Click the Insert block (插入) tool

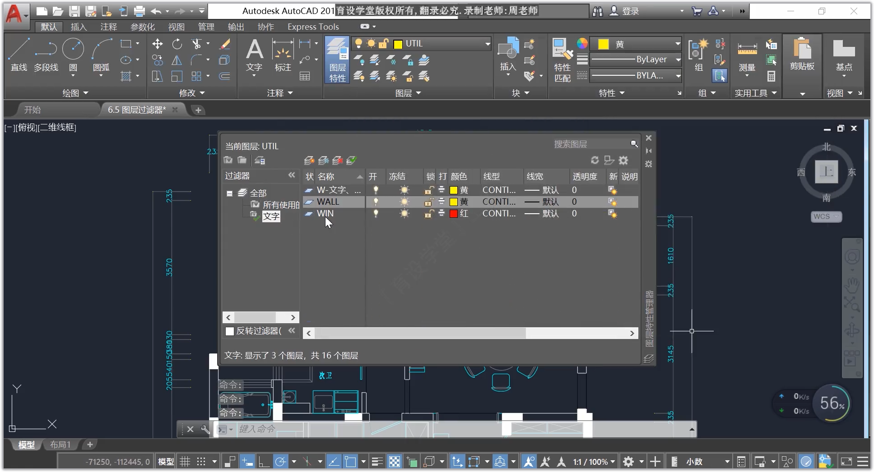click(x=508, y=55)
